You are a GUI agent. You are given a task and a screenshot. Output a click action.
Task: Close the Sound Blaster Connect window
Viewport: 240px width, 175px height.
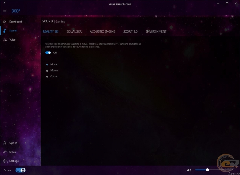click(235, 3)
